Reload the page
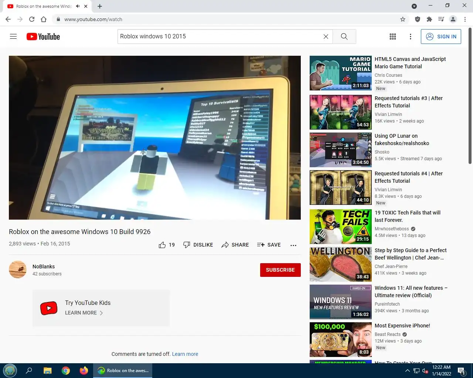 [32, 19]
